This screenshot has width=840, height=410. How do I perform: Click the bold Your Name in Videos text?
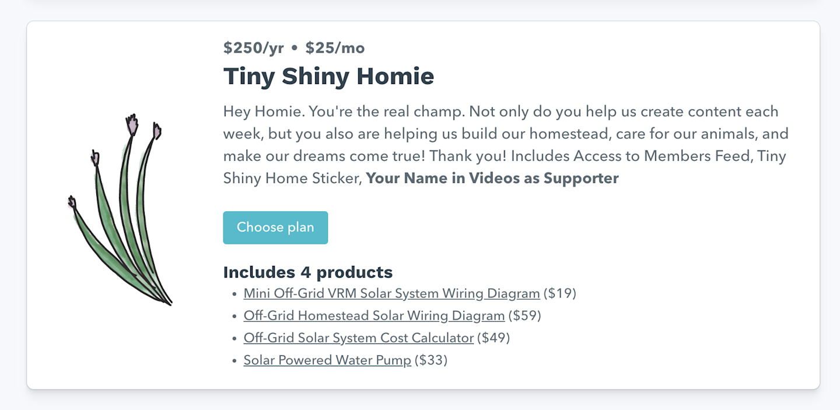492,178
